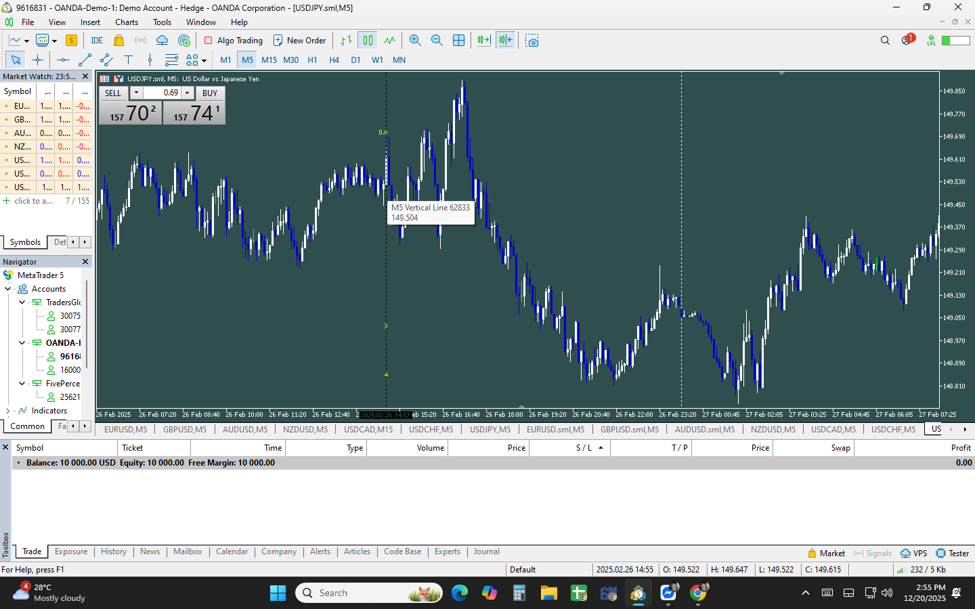This screenshot has width=975, height=609.
Task: Open the File menu
Action: click(x=28, y=22)
